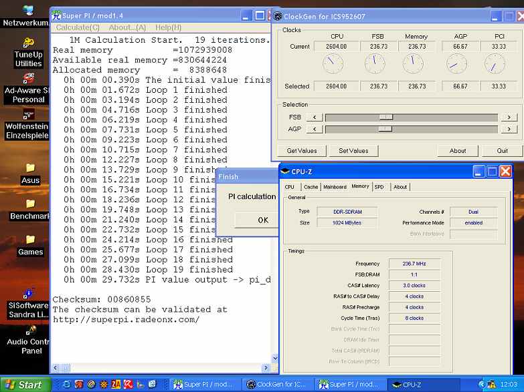The height and width of the screenshot is (392, 524).
Task: Open Help(H) menu in Super Pi
Action: tap(168, 27)
